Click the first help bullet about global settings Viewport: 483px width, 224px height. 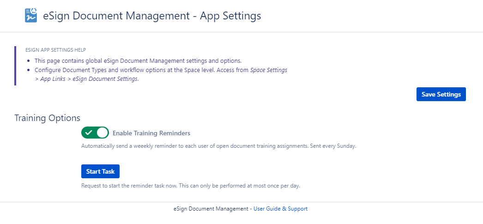click(x=138, y=61)
